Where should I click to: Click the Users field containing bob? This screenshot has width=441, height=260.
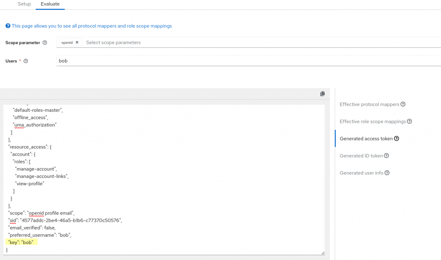248,61
